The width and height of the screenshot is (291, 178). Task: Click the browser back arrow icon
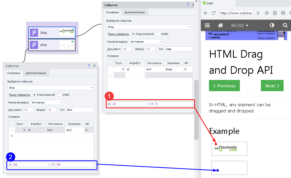[206, 13]
